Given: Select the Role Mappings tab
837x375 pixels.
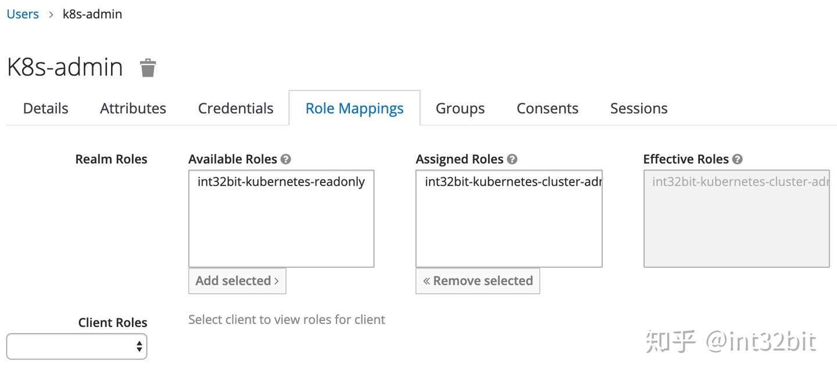Looking at the screenshot, I should 355,109.
